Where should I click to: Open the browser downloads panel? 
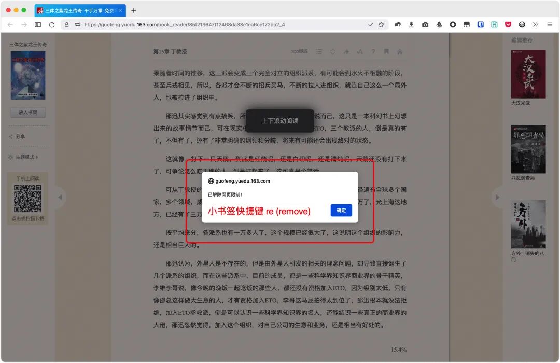(x=411, y=25)
